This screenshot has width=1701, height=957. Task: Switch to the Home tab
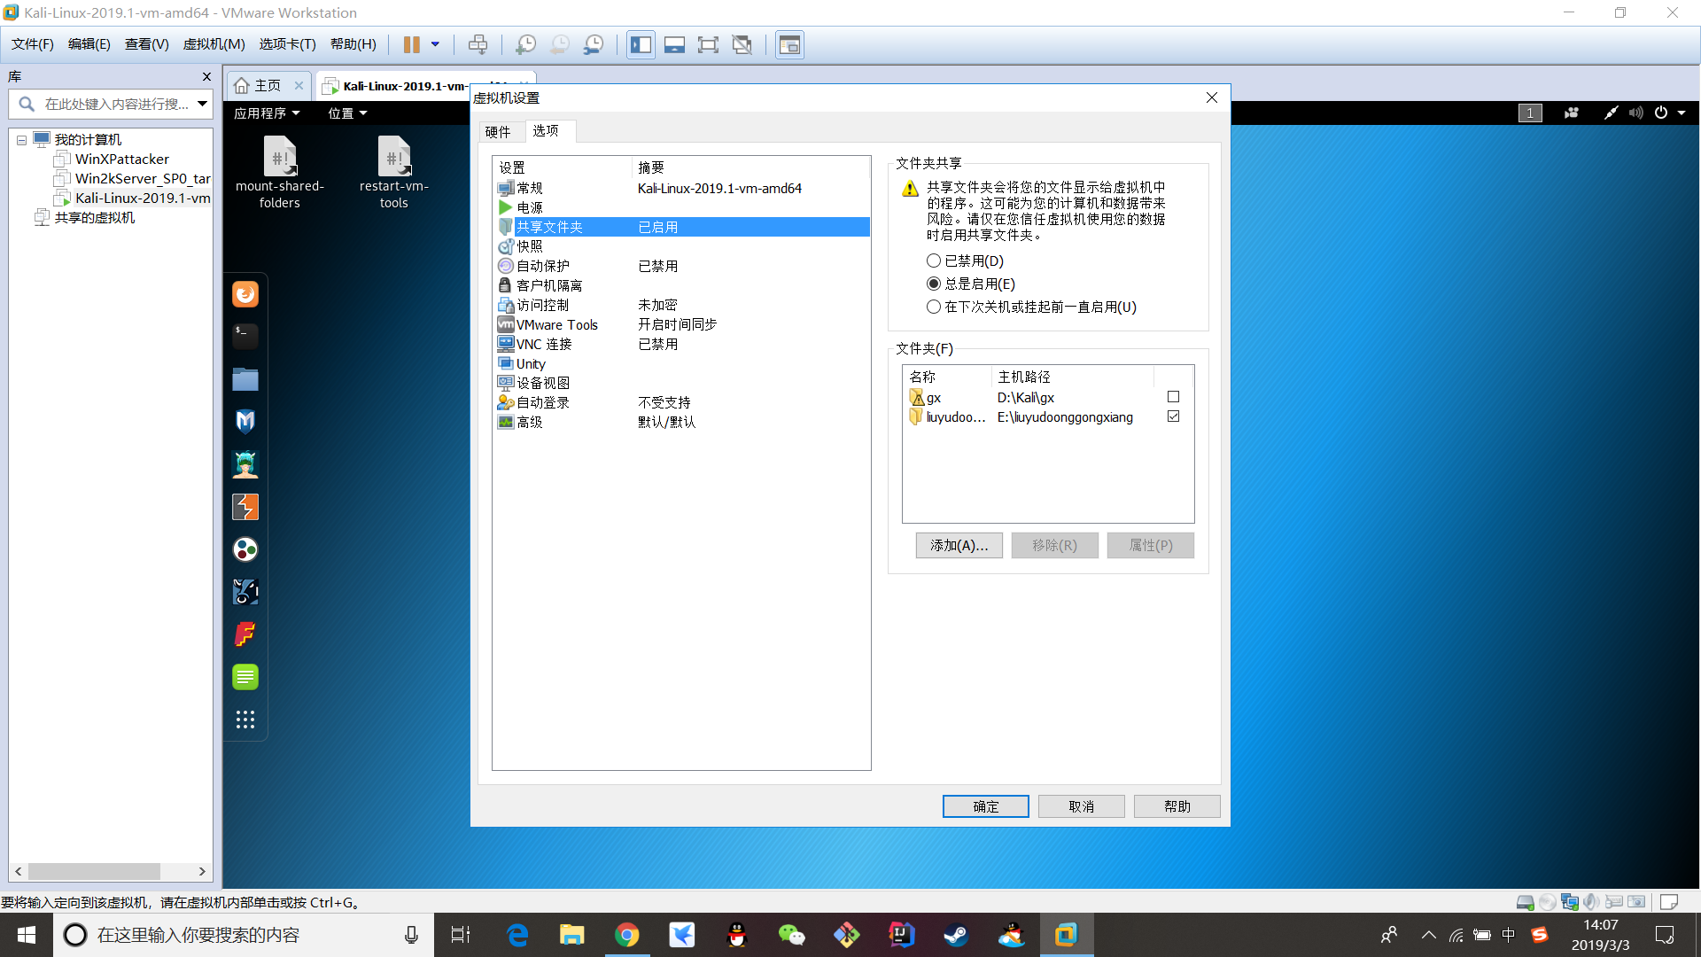pyautogui.click(x=268, y=86)
